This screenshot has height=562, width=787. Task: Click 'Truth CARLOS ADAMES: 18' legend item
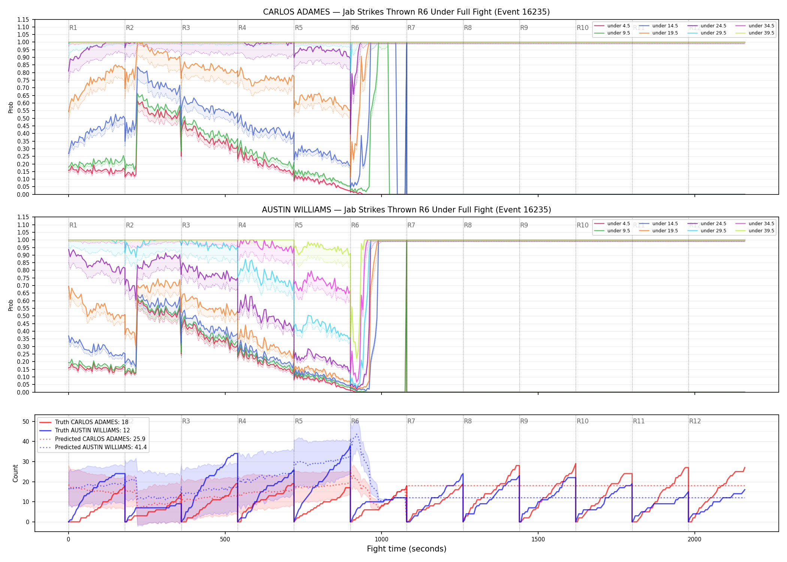[x=84, y=422]
